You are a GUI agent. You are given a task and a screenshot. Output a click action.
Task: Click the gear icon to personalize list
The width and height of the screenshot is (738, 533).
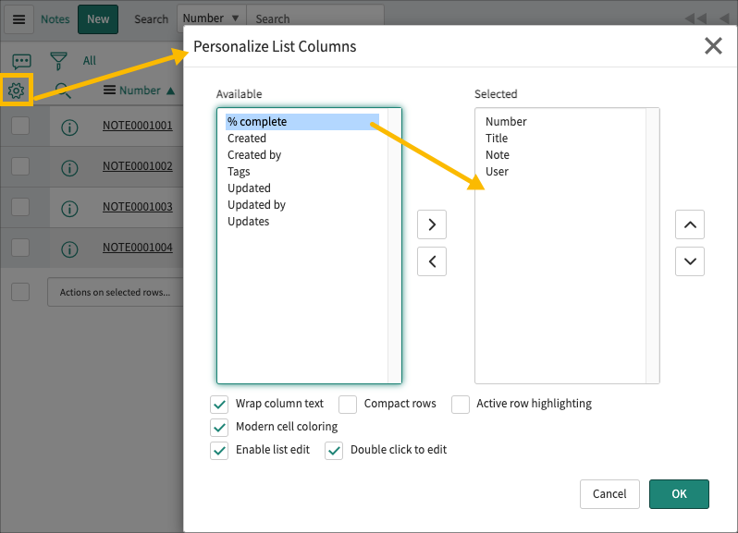point(17,90)
